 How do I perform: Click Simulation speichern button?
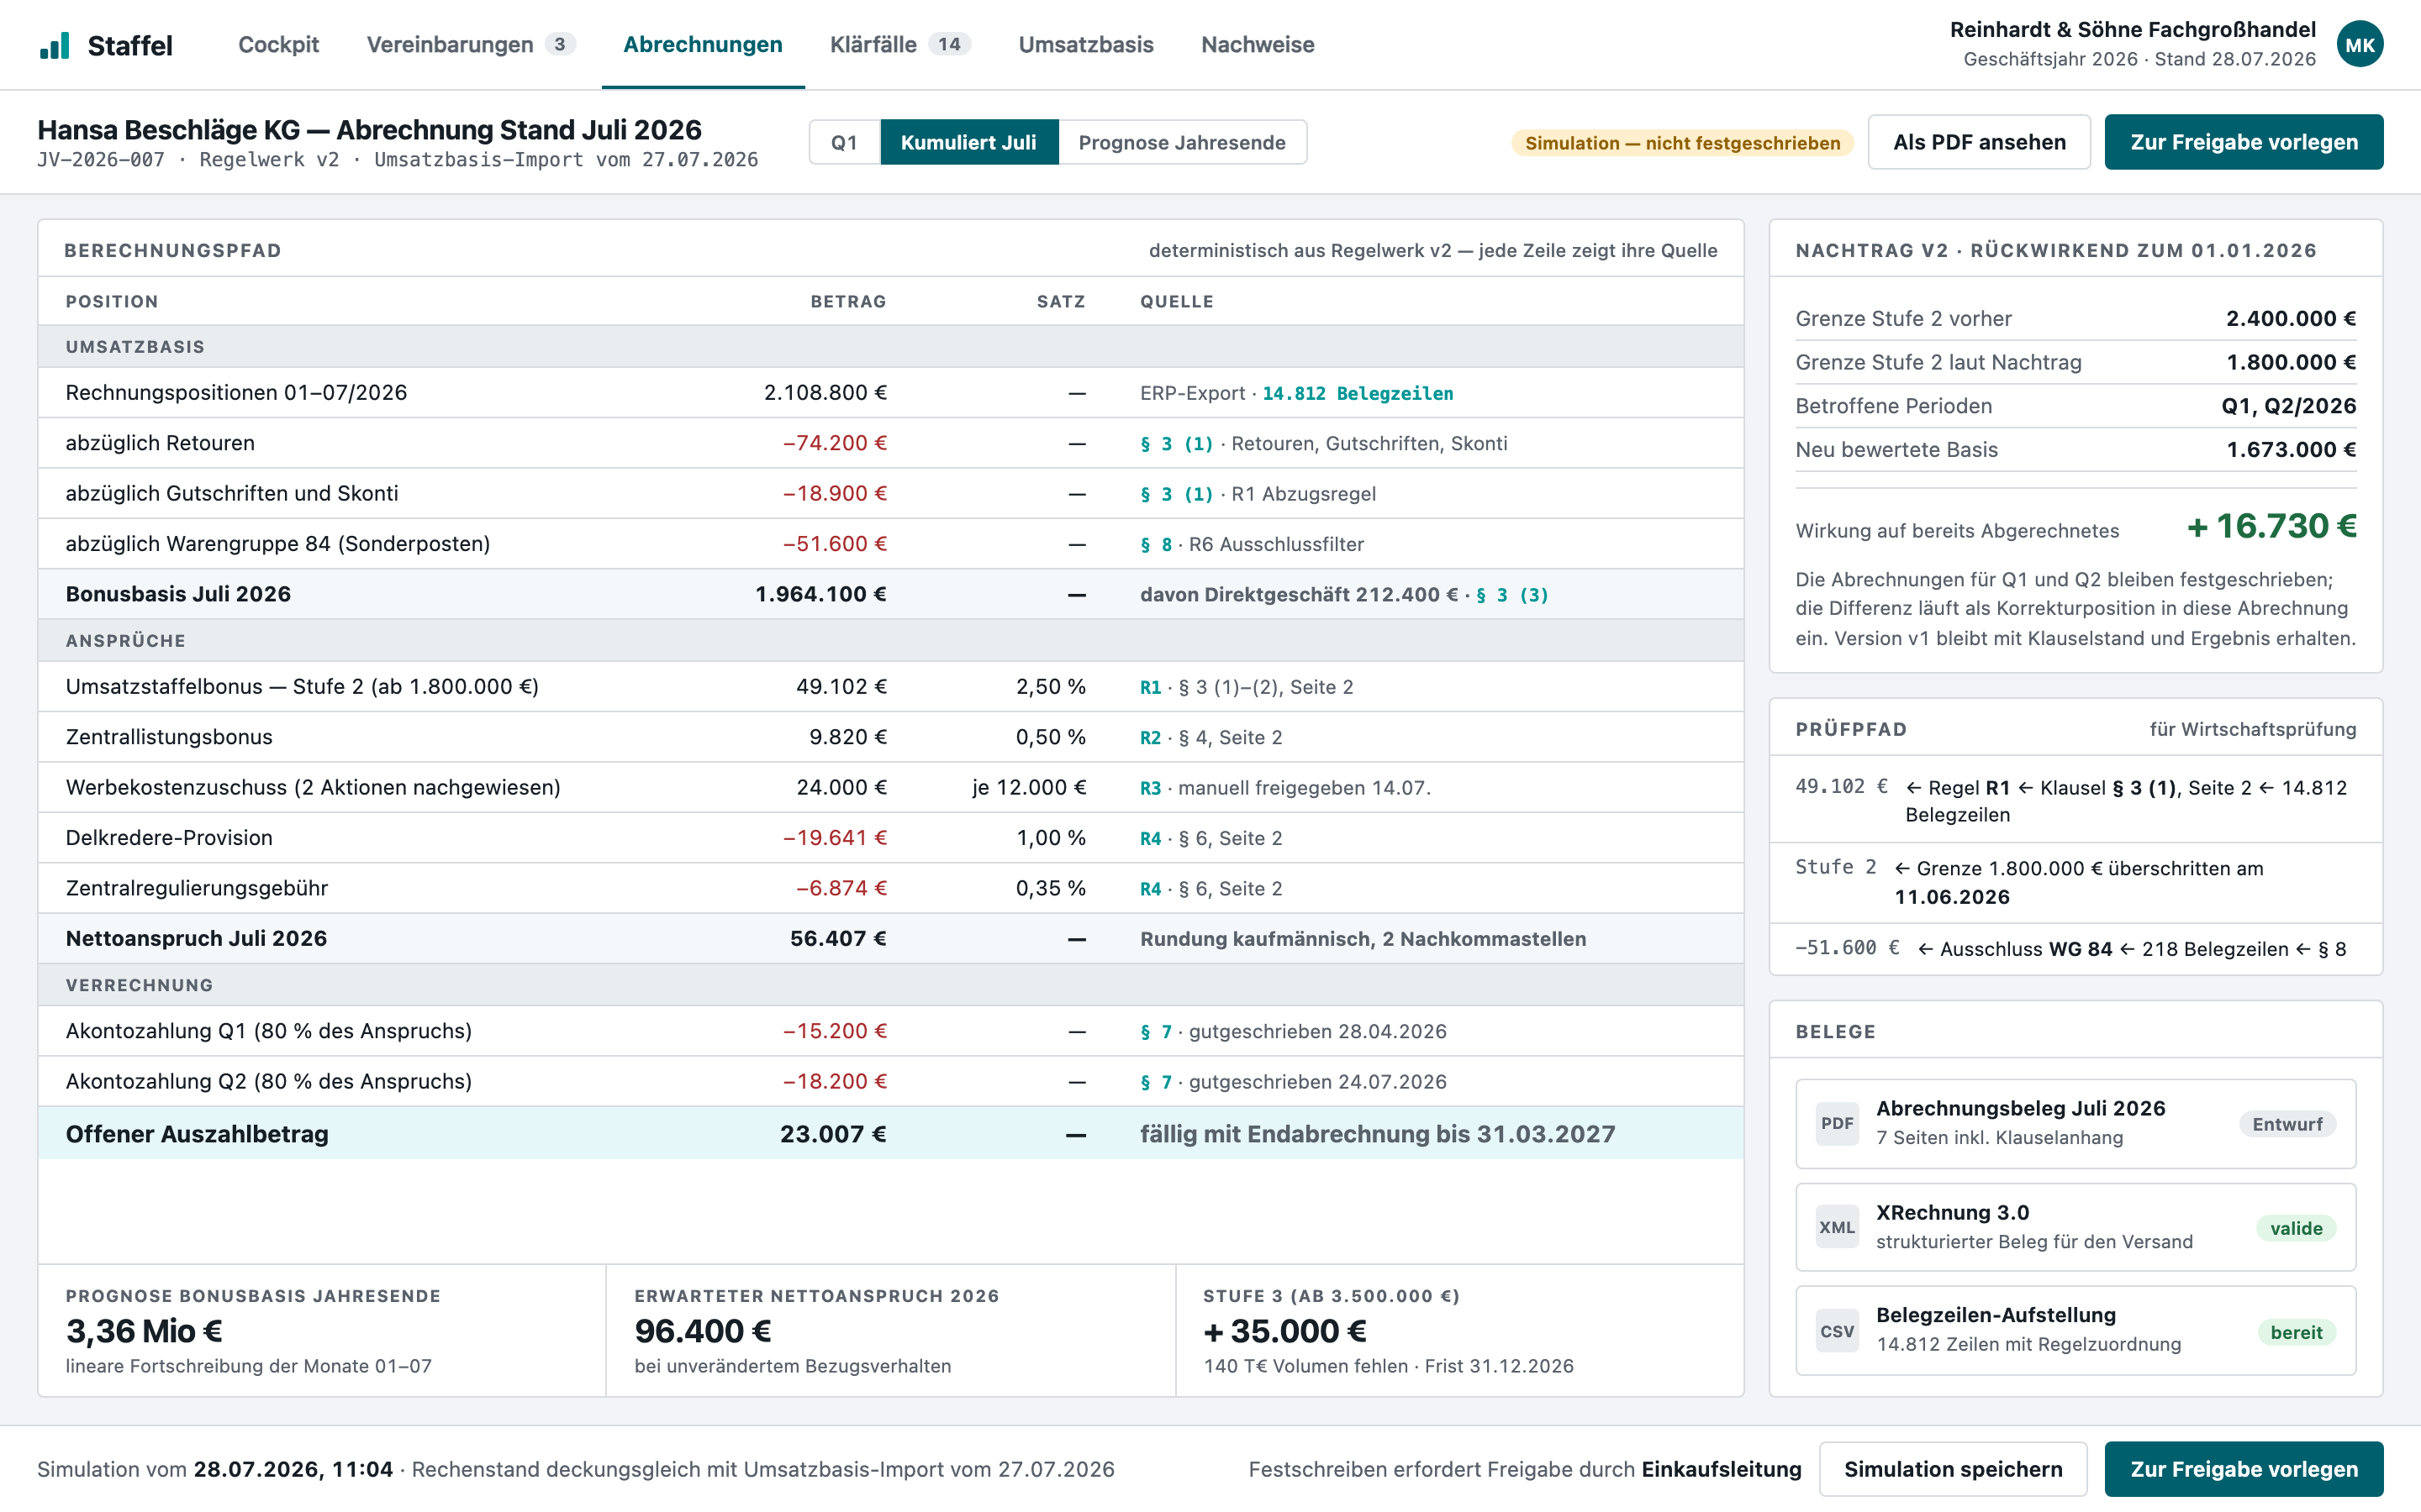pyautogui.click(x=1953, y=1468)
